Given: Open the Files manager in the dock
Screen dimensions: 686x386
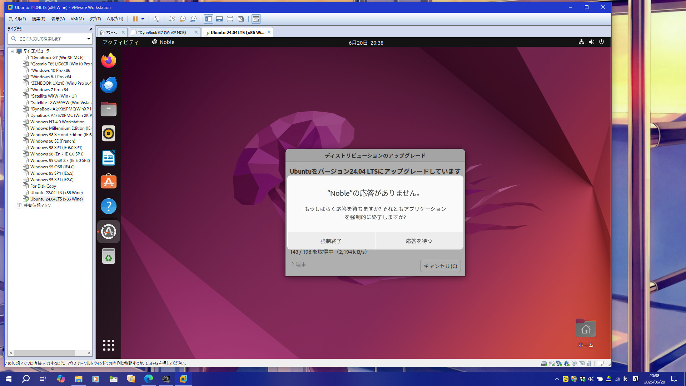Looking at the screenshot, I should (109, 109).
